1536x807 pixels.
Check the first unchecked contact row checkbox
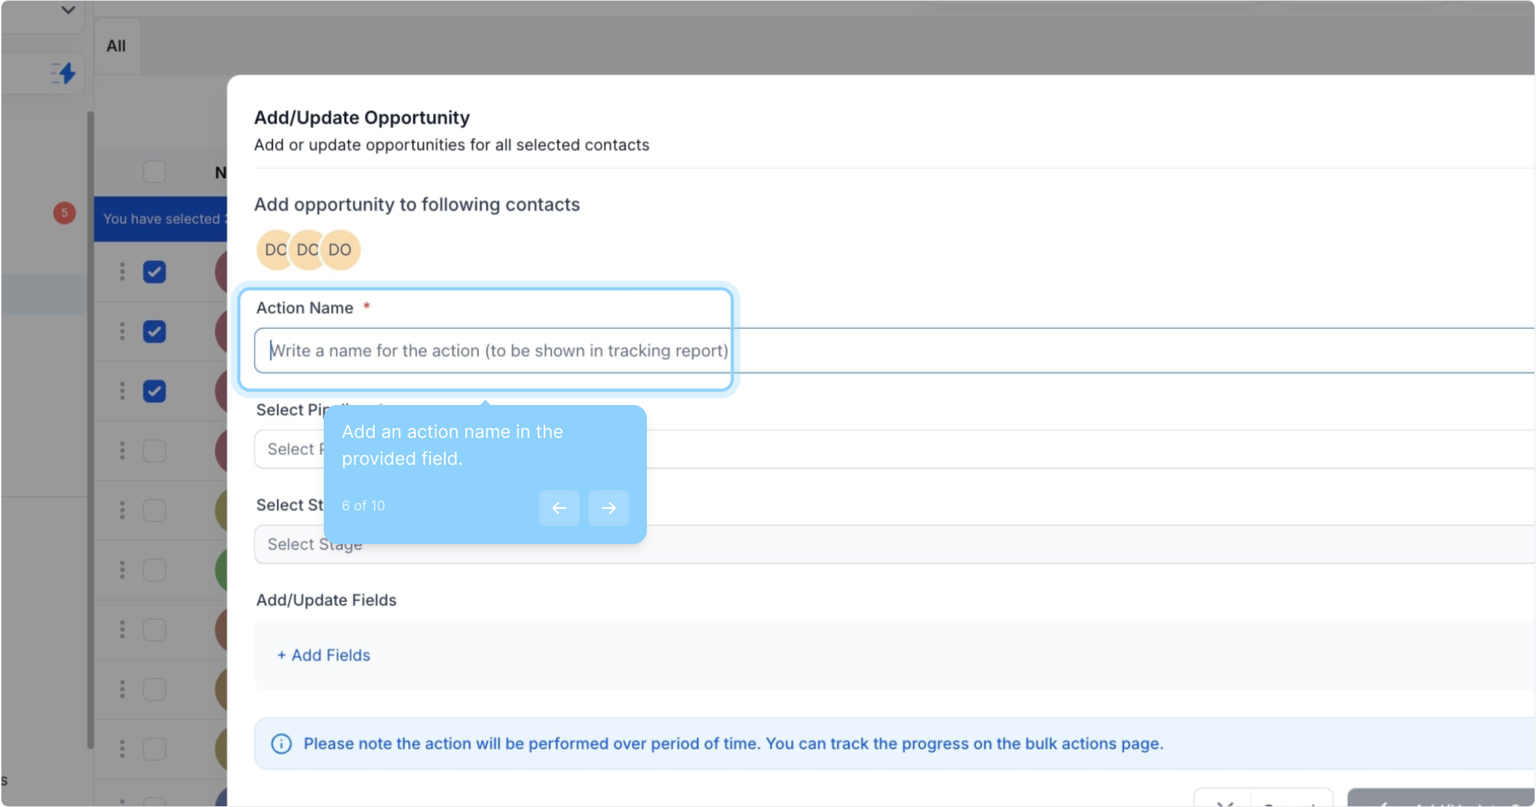[x=154, y=451]
